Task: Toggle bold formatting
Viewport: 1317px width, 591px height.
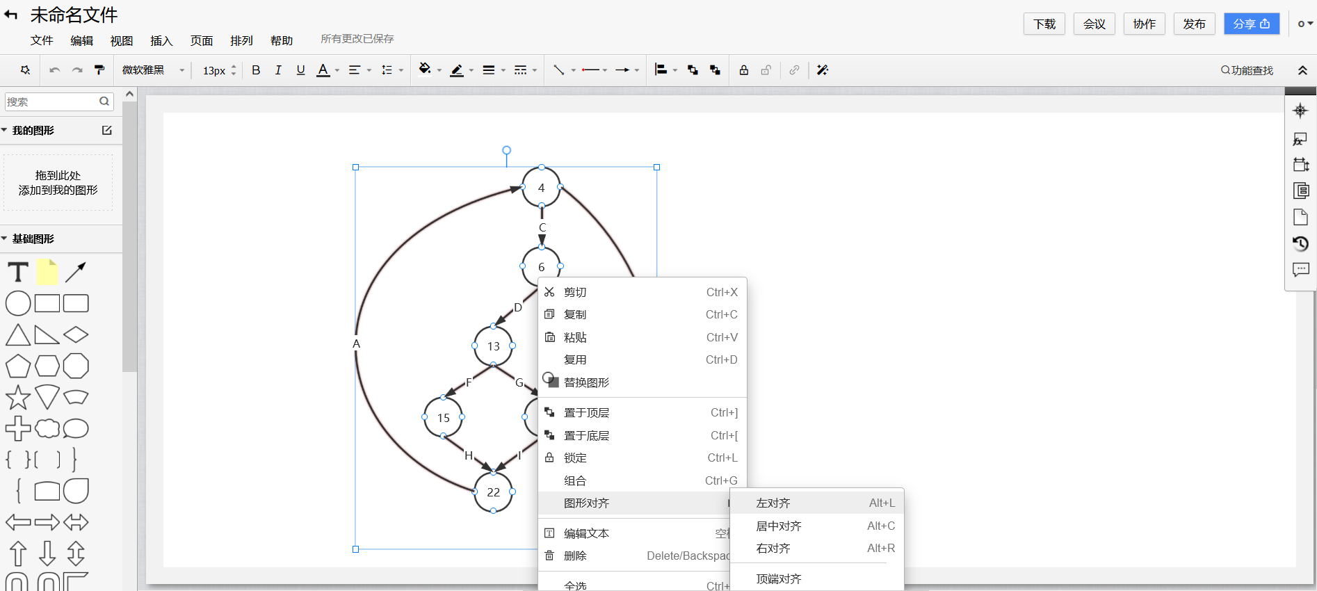Action: 256,70
